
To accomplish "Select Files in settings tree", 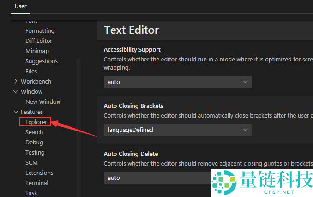I will 31,72.
